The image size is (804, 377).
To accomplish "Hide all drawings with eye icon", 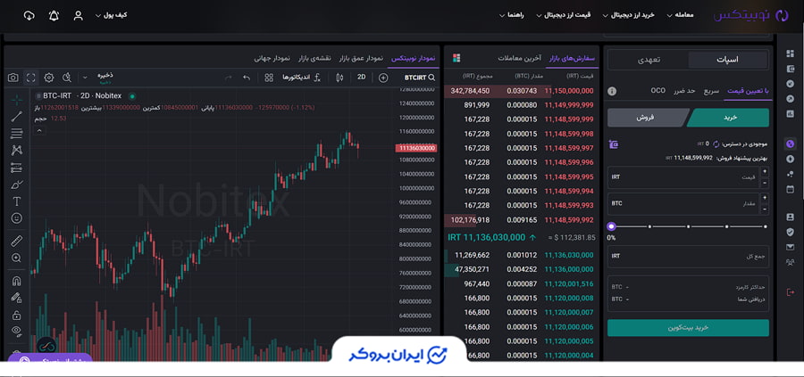I will [x=17, y=331].
